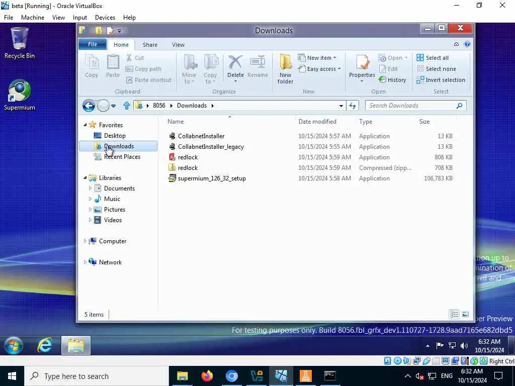
Task: Click the host Type here to search box
Action: click(x=97, y=376)
